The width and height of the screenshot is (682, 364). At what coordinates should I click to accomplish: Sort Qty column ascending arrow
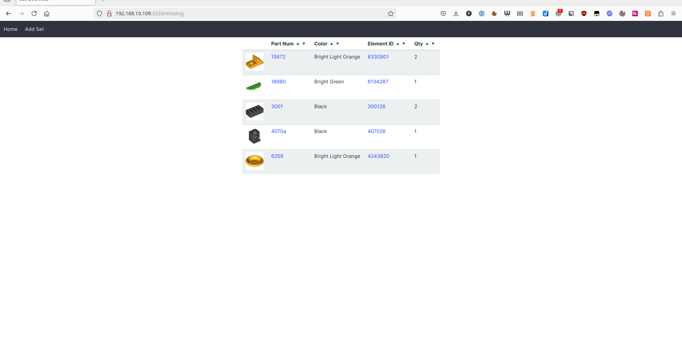(x=427, y=44)
